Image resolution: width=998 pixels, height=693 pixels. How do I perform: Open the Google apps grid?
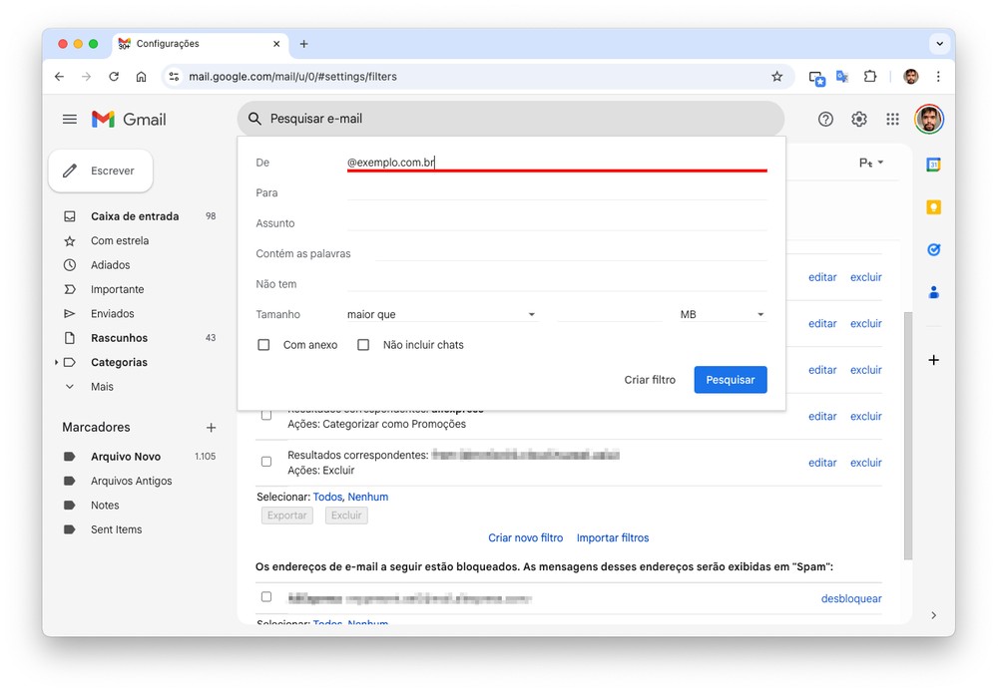892,119
